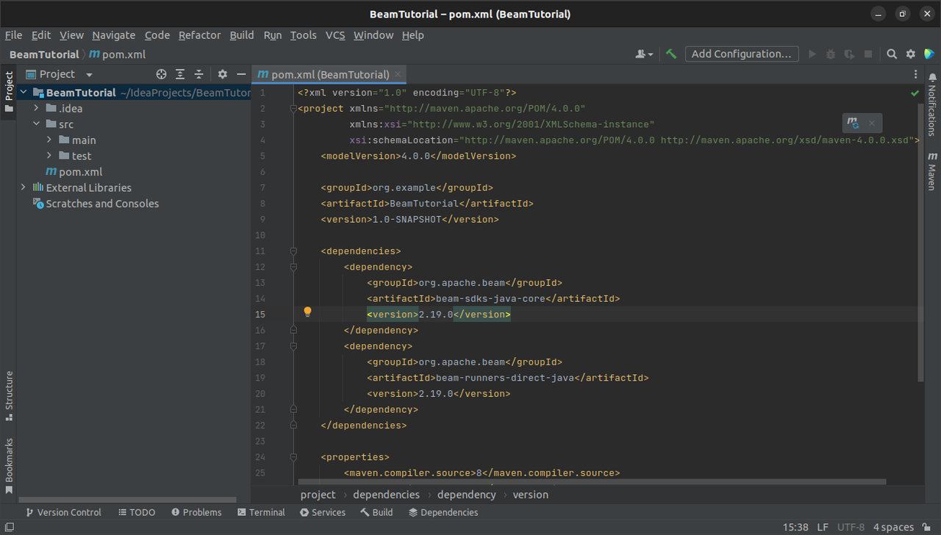Collapse the src folder
This screenshot has height=535, width=941.
[x=37, y=124]
